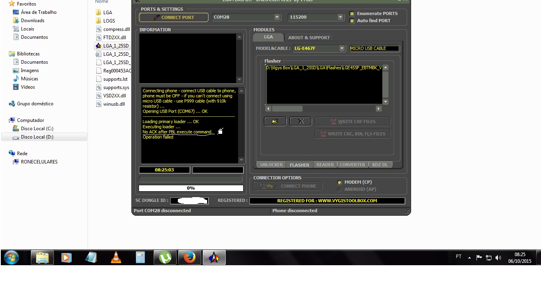Select the flash file path in Flasher list
Viewport: 541px width, 304px height.
click(324, 68)
